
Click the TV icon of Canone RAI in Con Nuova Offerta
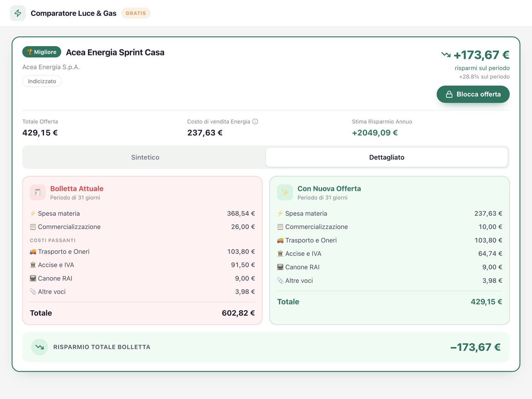(x=280, y=267)
